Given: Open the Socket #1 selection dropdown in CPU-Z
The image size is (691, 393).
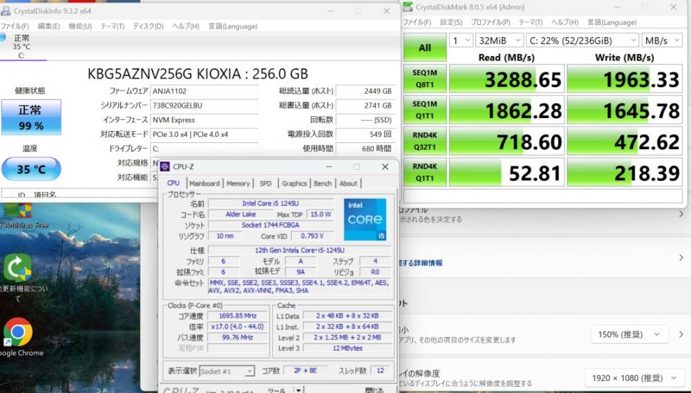Looking at the screenshot, I should point(227,371).
